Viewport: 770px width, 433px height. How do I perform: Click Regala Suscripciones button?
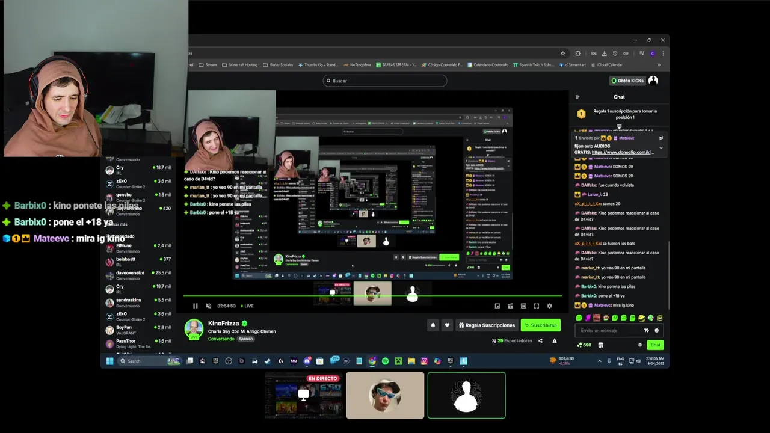tap(487, 325)
